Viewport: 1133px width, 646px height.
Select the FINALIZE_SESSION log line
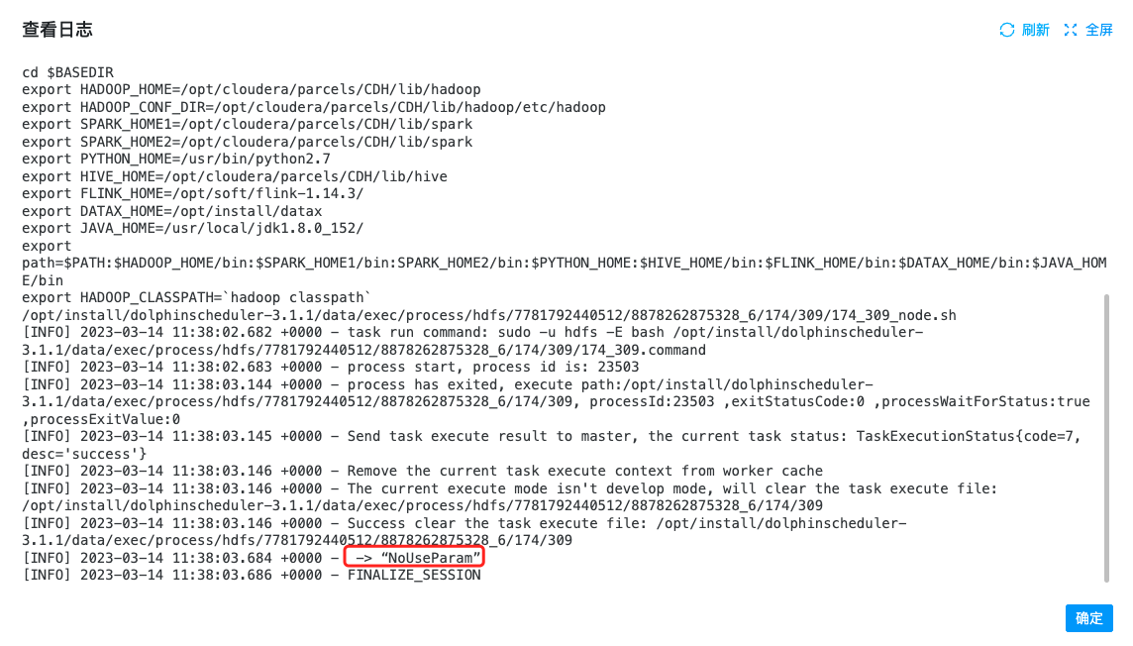click(252, 576)
